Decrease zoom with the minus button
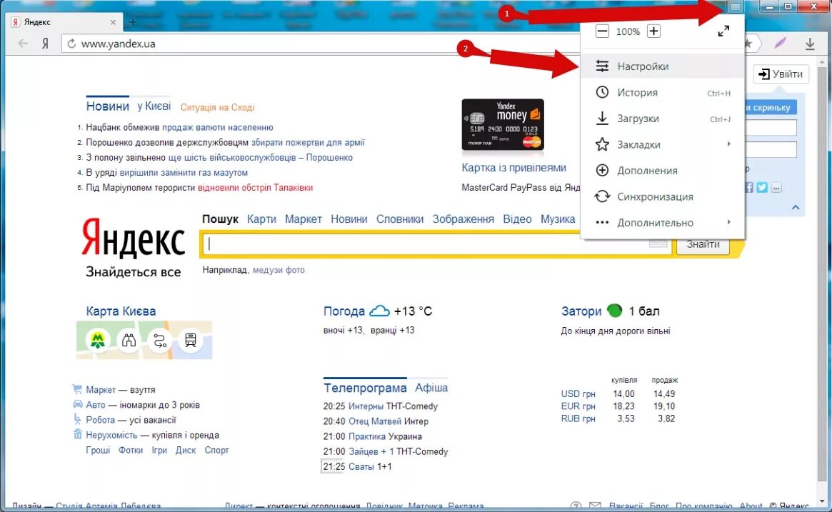Viewport: 832px width, 512px height. pos(602,31)
